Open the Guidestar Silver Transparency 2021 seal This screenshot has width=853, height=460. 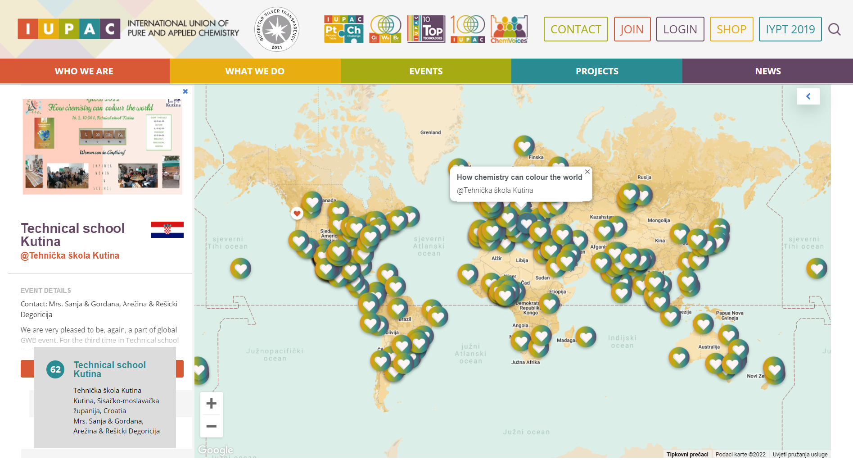click(x=277, y=29)
